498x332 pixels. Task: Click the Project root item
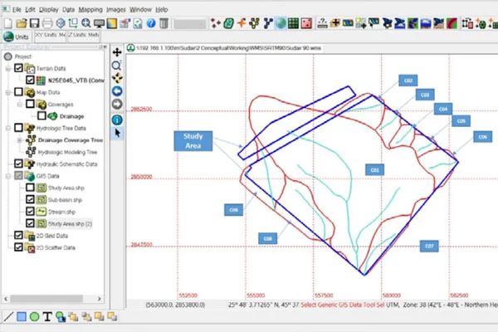pos(23,56)
